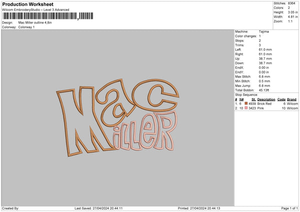Screen dimensions: 300x212
Task: Click the barcode in the header
Action: click(x=48, y=16)
